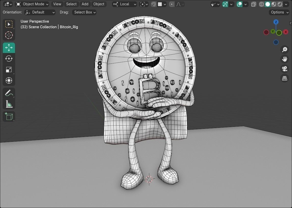Toggle X-ray mode
The width and height of the screenshot is (292, 208).
254,4
